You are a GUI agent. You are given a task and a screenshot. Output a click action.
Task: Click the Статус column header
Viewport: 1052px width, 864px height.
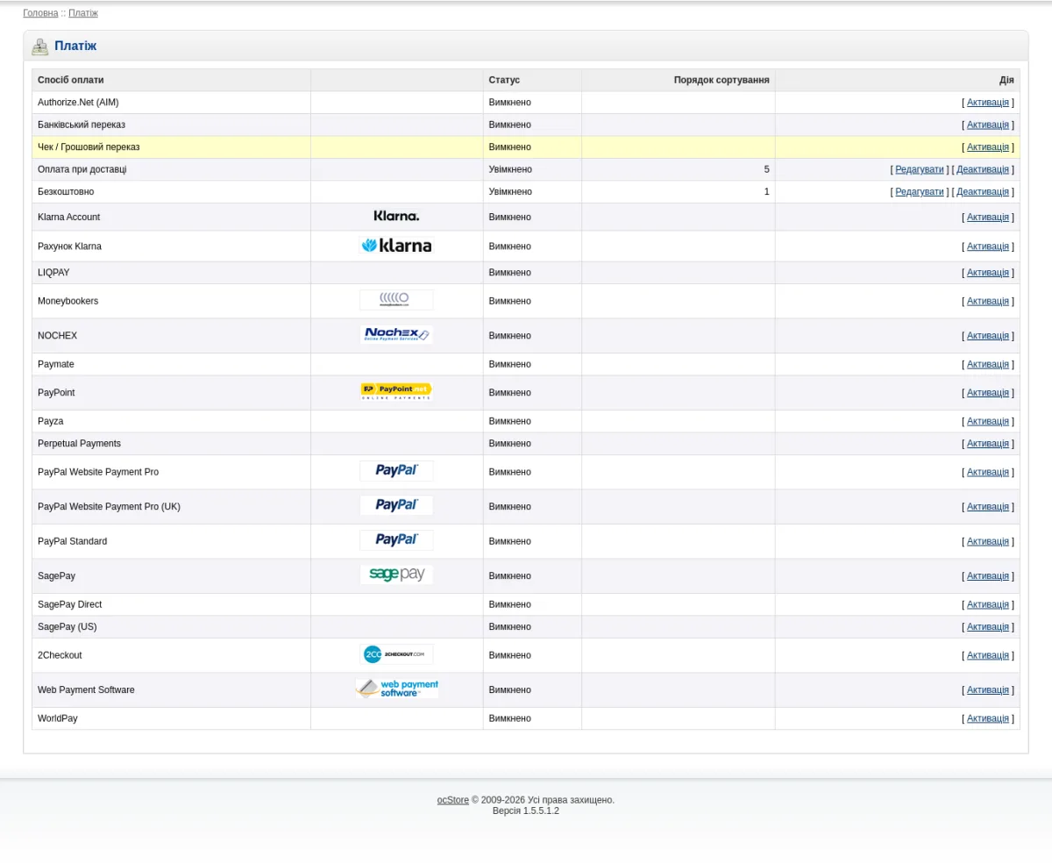pos(504,80)
